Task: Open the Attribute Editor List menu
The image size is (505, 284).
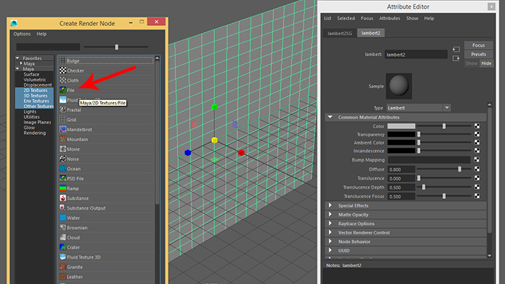Action: (328, 18)
